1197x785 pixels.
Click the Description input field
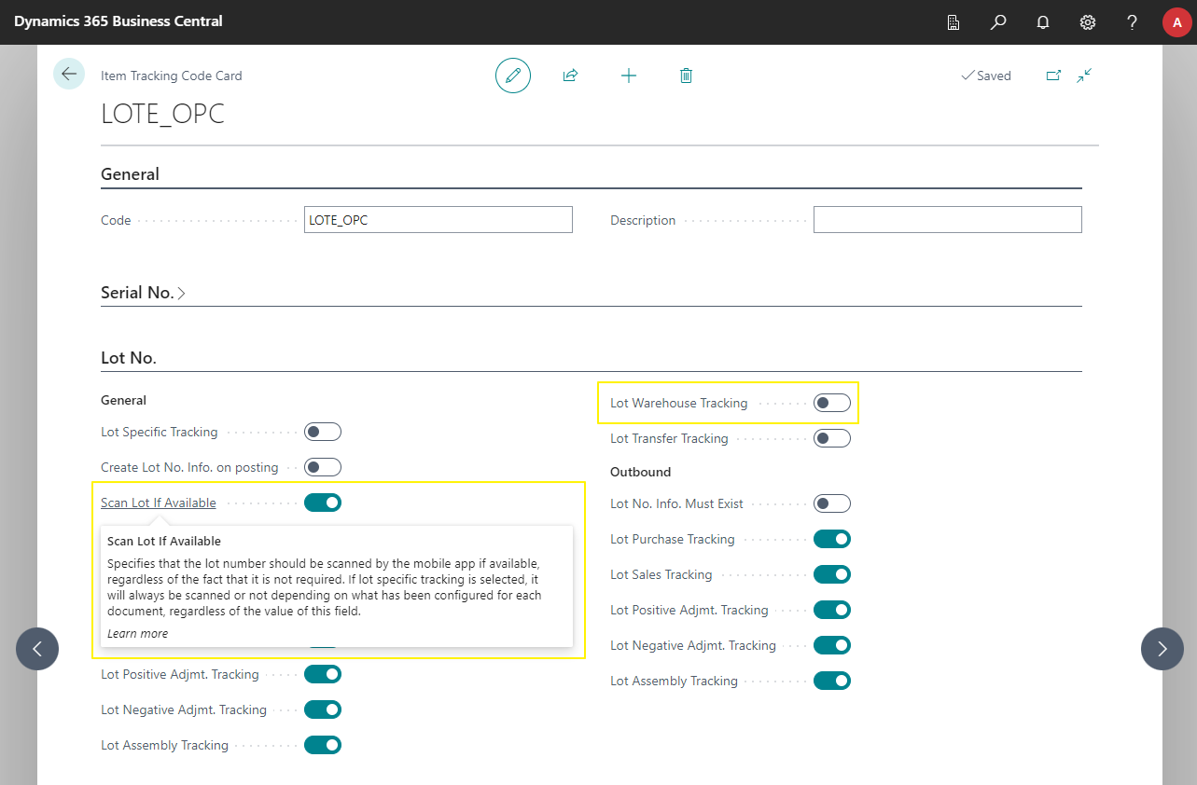(947, 220)
